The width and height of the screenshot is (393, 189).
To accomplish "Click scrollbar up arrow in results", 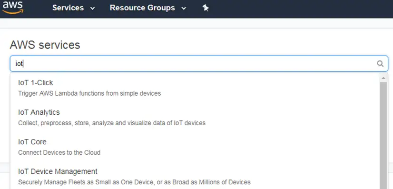I will tap(383, 78).
